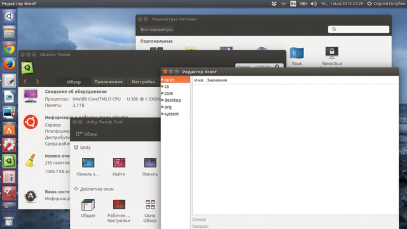407x229 pixels.
Task: Expand the apps node in dconf tree
Action: [x=163, y=80]
